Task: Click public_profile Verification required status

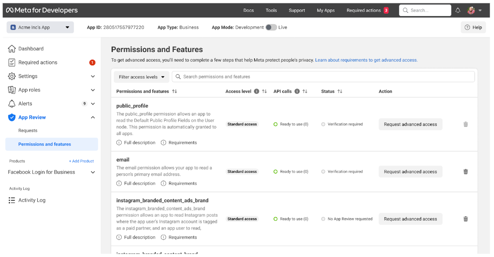Action: click(342, 124)
